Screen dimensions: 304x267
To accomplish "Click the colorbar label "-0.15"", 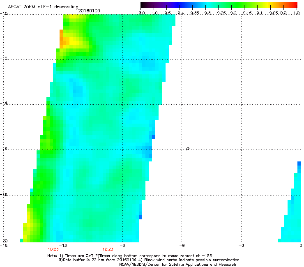I will (x=246, y=13).
